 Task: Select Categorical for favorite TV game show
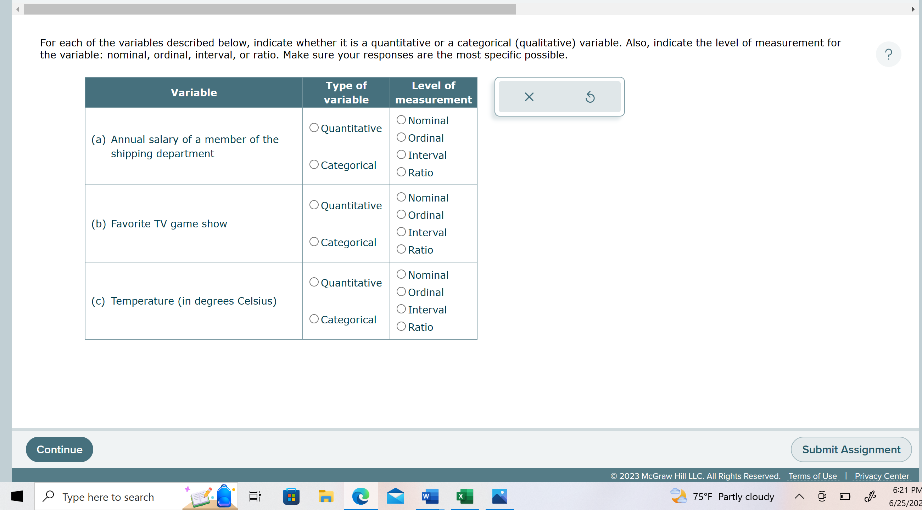[x=314, y=241]
